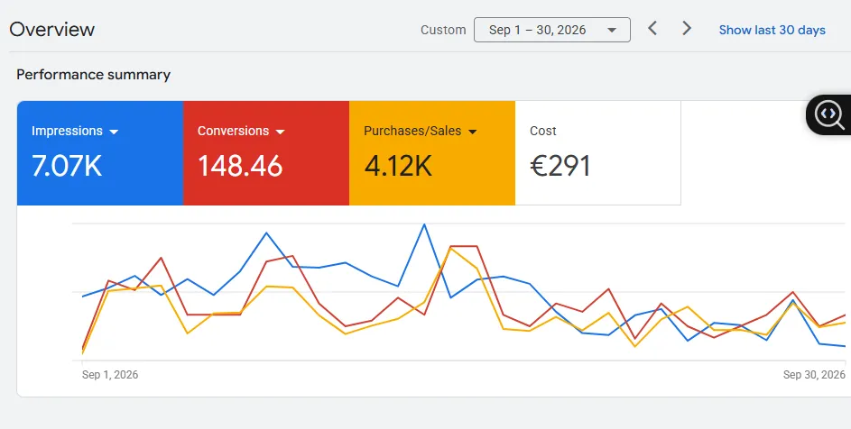The height and width of the screenshot is (429, 851).
Task: Click the 7.07K impressions value
Action: click(67, 166)
